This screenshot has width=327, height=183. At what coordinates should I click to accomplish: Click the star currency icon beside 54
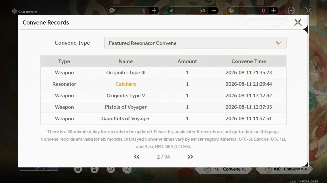click(x=171, y=10)
